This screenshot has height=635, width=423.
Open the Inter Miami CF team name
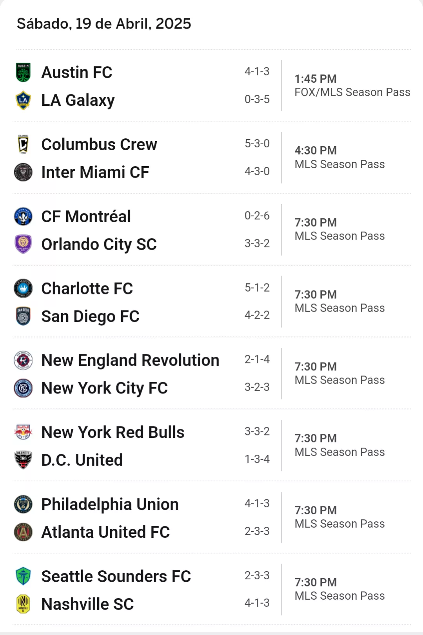pos(95,172)
